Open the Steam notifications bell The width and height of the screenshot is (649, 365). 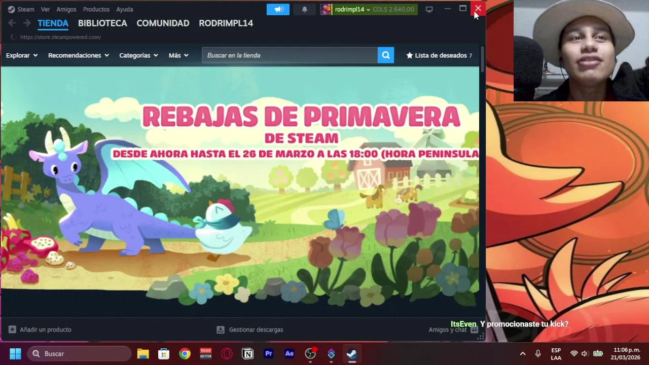tap(305, 9)
